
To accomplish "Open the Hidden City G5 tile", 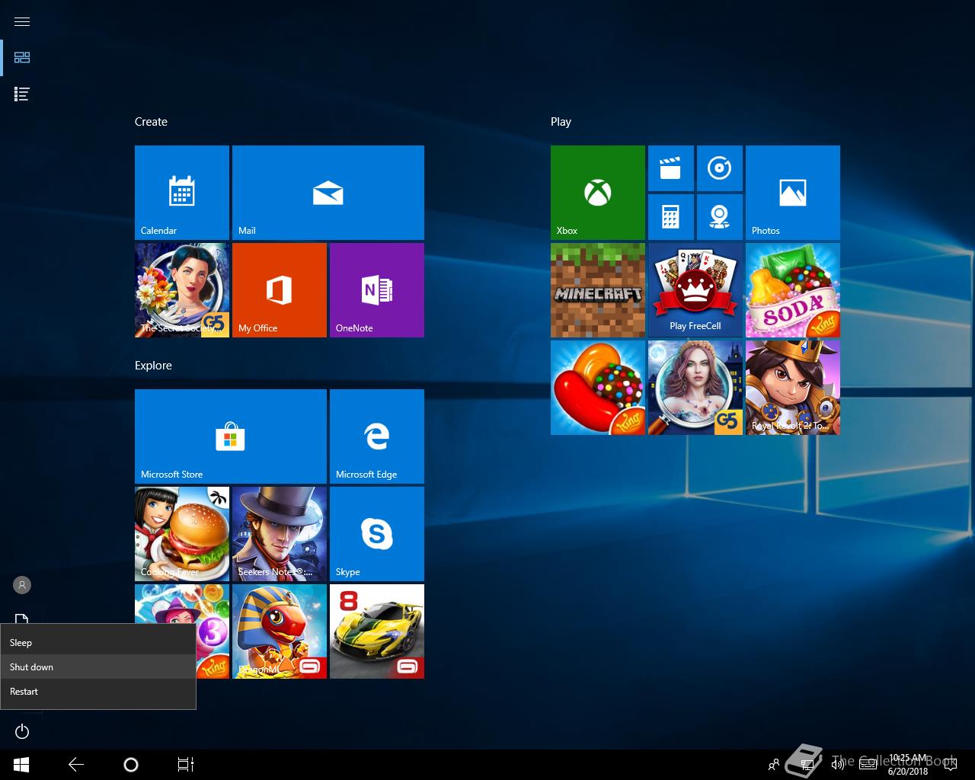I will (695, 388).
